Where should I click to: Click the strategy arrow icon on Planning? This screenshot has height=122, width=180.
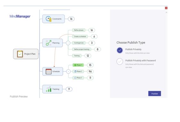point(49,43)
